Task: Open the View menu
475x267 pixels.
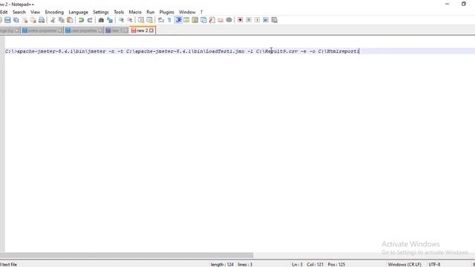Action: [x=36, y=12]
